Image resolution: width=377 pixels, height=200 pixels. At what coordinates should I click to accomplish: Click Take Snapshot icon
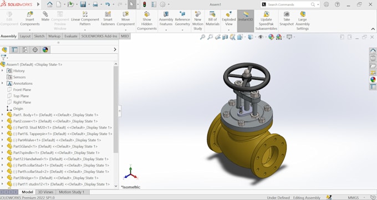tap(287, 14)
